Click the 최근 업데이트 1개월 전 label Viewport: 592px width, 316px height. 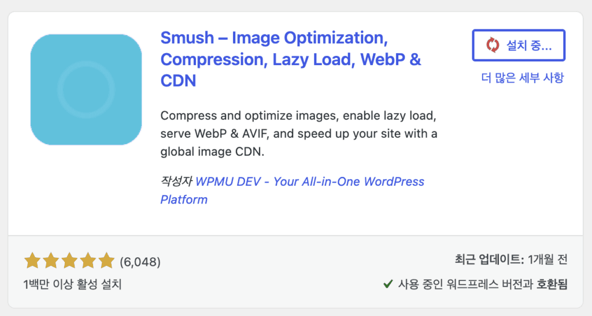pos(511,259)
